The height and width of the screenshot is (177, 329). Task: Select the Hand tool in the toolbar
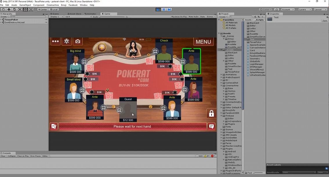click(3, 10)
